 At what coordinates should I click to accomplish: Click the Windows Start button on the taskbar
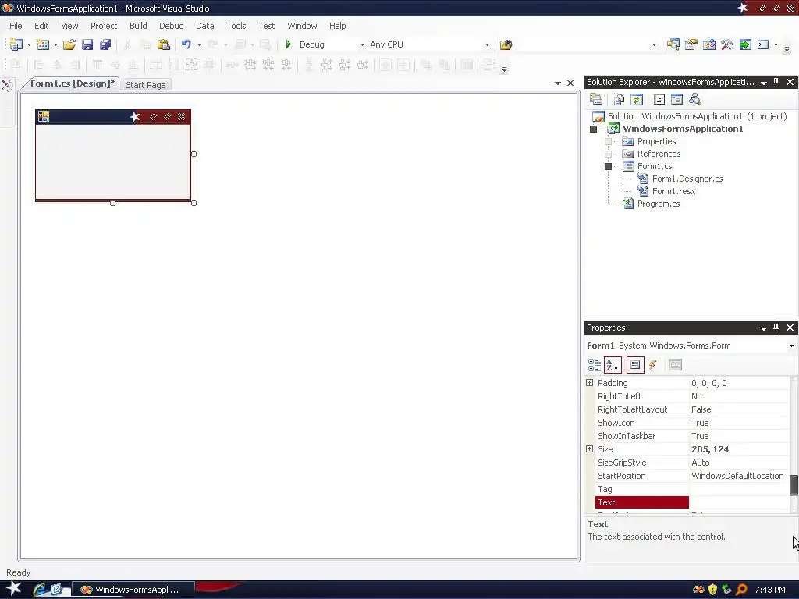click(13, 589)
